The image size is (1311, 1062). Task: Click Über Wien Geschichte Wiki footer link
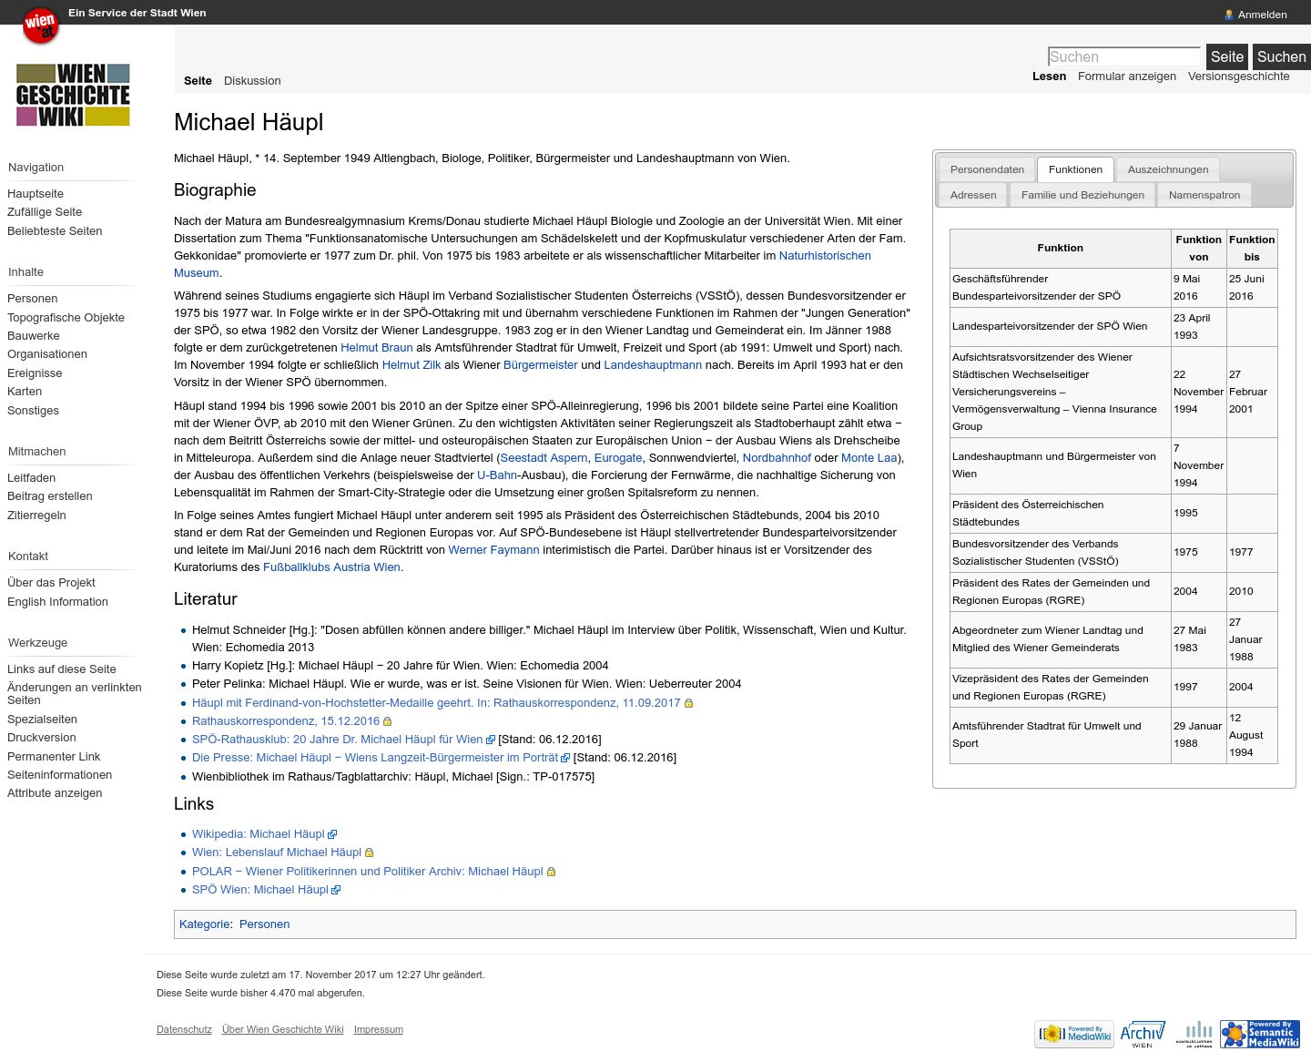(x=283, y=1030)
